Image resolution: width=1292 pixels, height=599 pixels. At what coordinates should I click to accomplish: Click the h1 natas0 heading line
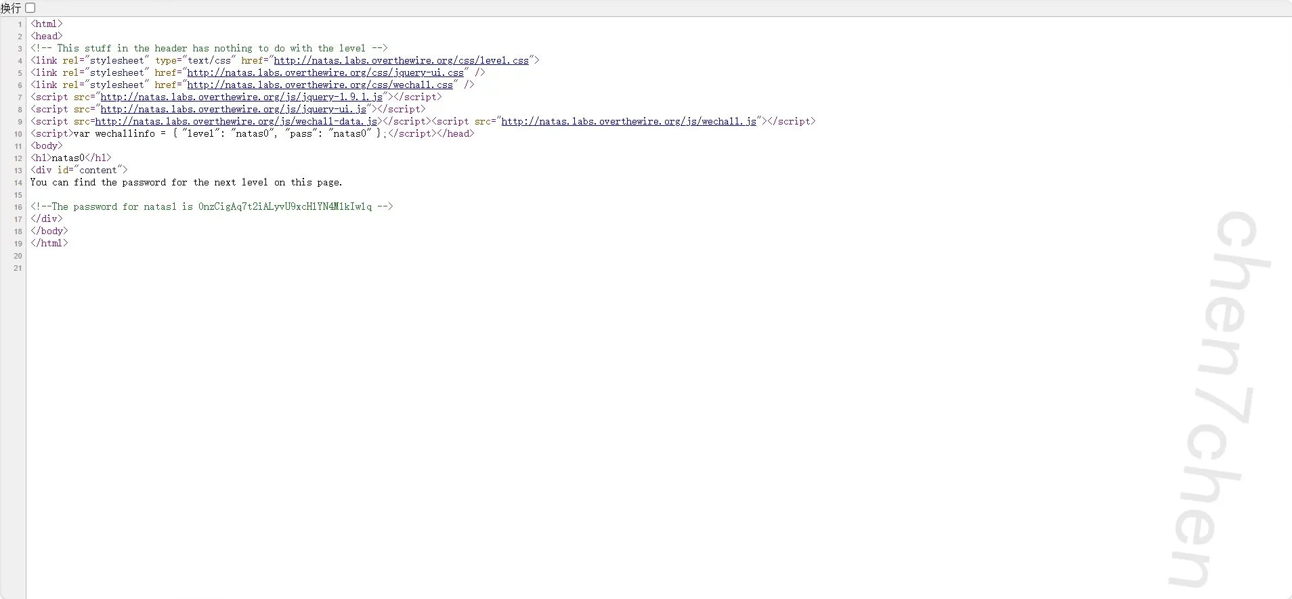pyautogui.click(x=70, y=158)
